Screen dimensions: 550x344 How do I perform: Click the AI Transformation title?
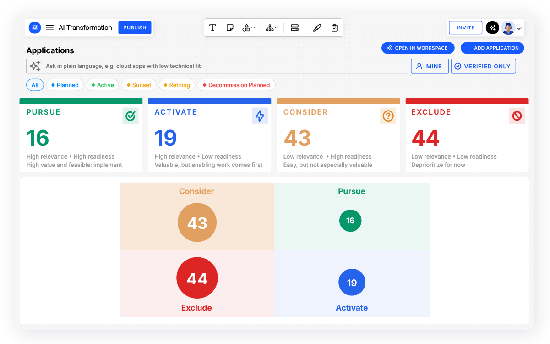[85, 28]
